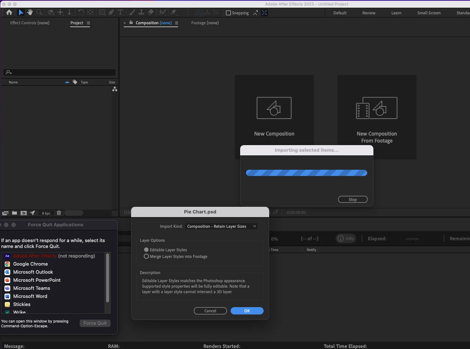Select Microsoft Outlook in Force Quit list
470x349 pixels.
click(x=53, y=272)
